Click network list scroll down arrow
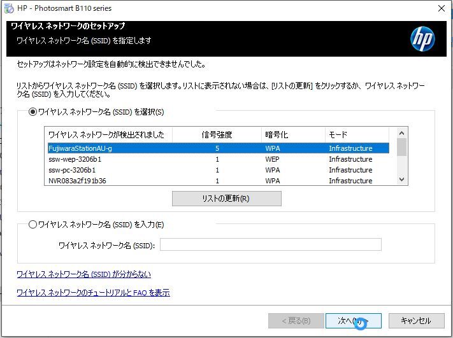The height and width of the screenshot is (338, 453). (x=401, y=180)
